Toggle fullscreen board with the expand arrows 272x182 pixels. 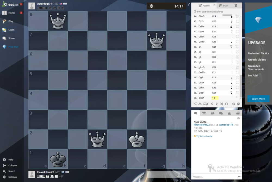tap(189, 4)
